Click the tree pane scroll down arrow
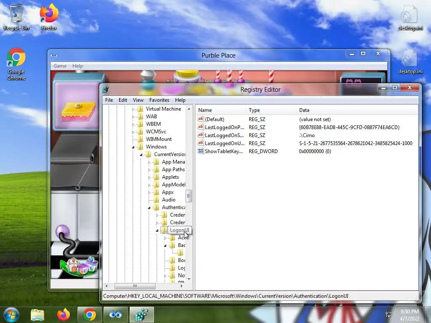The width and height of the screenshot is (431, 323). pos(189,279)
